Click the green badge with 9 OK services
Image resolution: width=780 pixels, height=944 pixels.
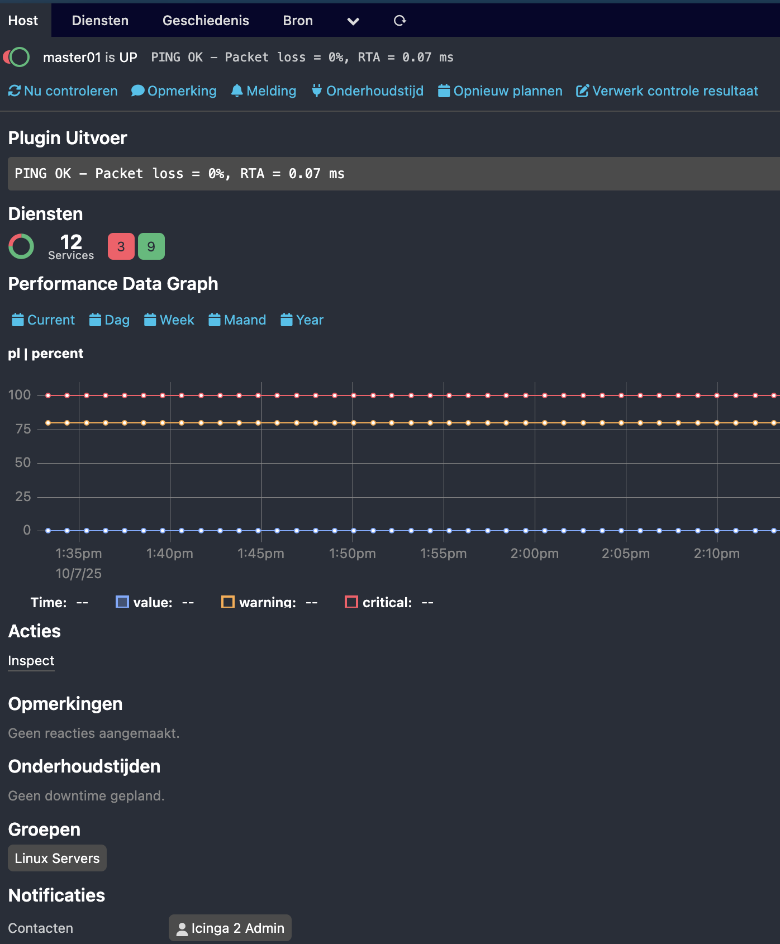[151, 246]
